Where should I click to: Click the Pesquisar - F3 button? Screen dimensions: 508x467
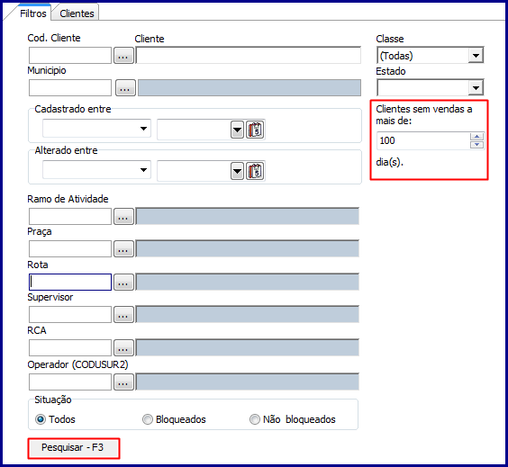coord(74,448)
